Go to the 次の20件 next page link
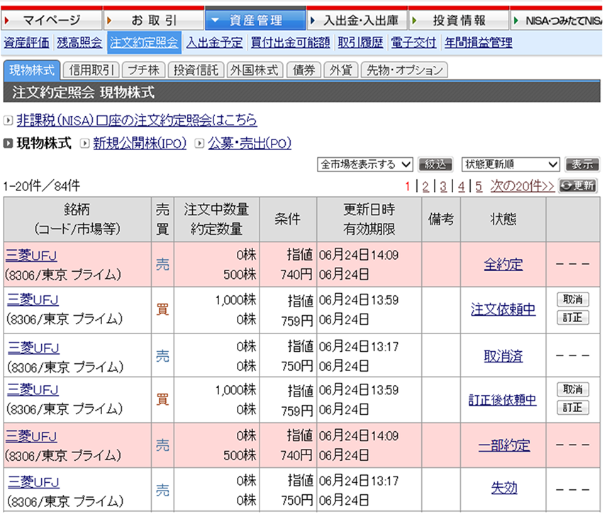Image resolution: width=607 pixels, height=514 pixels. pos(522,186)
